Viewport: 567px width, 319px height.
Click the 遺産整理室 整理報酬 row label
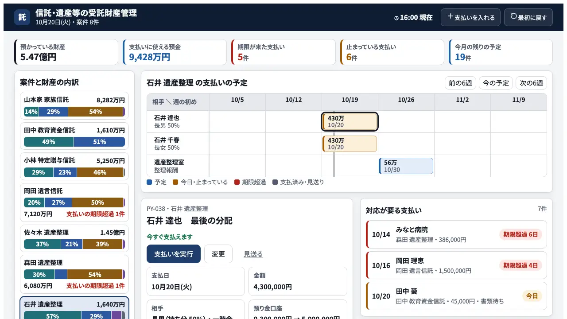click(x=178, y=166)
